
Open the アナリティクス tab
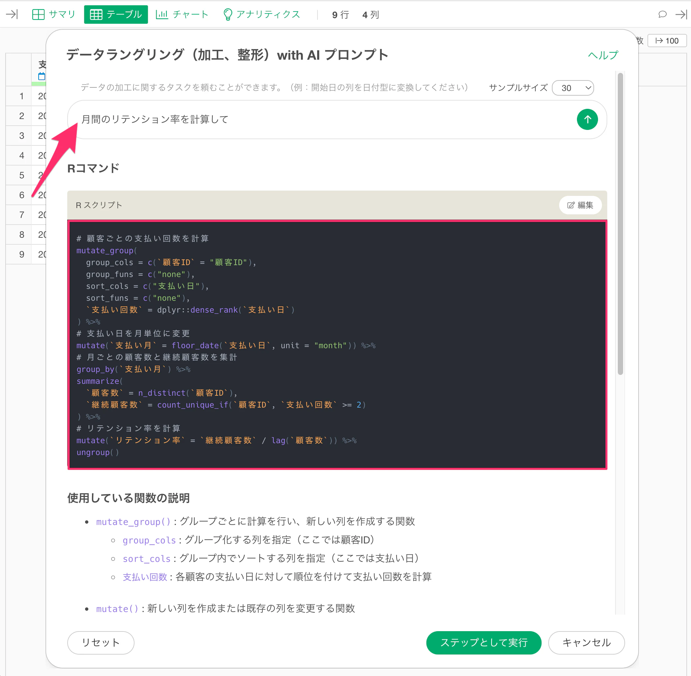(x=262, y=14)
